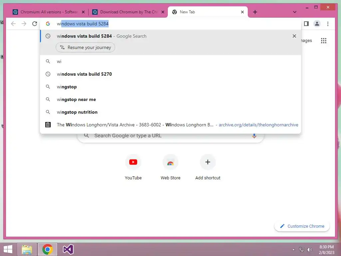Expand the tab search dropdown chevron
The image size is (341, 256).
coord(295,12)
